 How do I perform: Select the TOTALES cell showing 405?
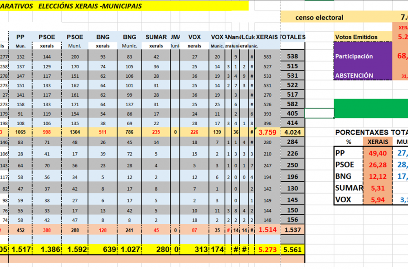pos(292,113)
